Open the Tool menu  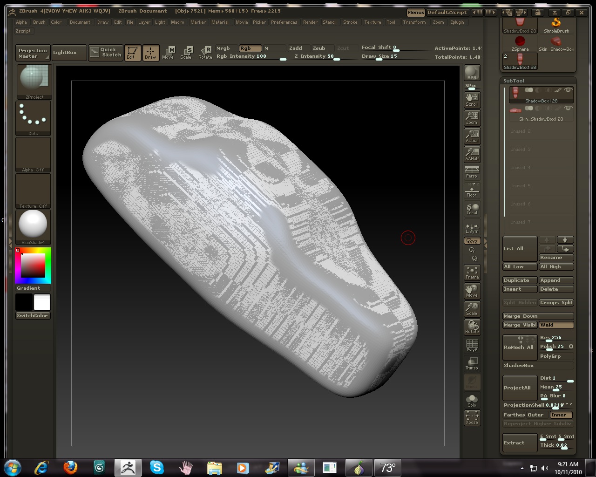coord(391,22)
